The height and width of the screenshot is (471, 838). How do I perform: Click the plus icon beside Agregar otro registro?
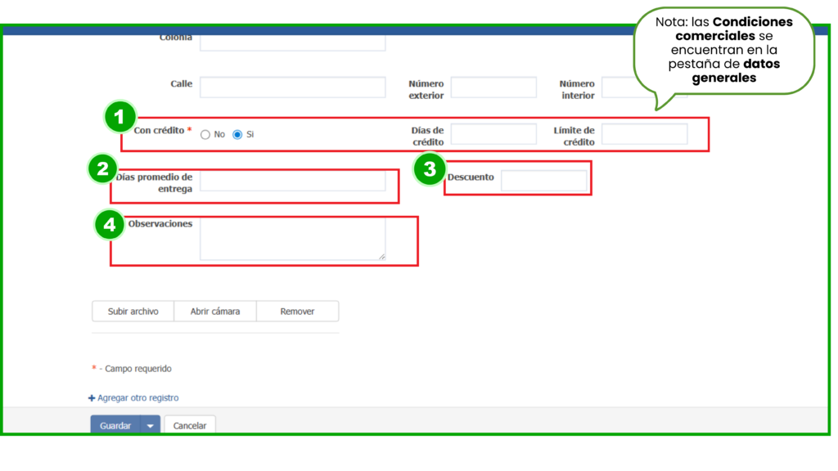pos(92,398)
